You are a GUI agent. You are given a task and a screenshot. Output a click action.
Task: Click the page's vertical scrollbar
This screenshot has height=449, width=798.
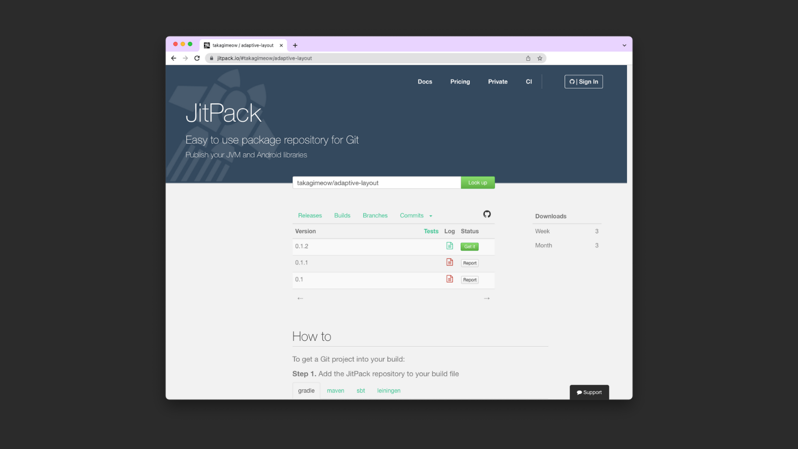pos(629,232)
